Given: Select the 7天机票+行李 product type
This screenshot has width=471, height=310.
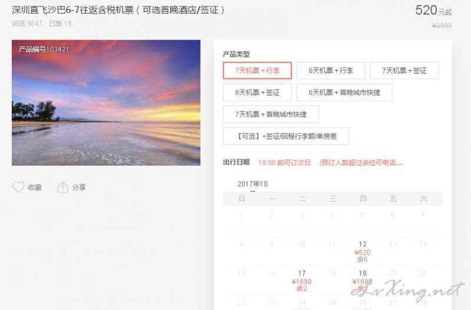Looking at the screenshot, I should [x=257, y=71].
